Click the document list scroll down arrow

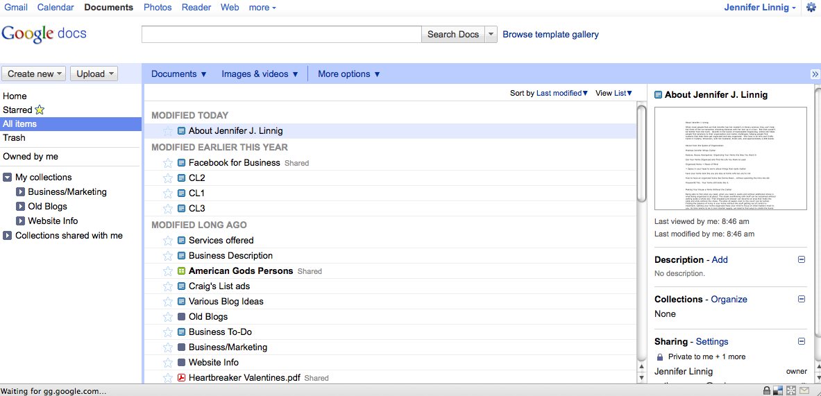[641, 378]
